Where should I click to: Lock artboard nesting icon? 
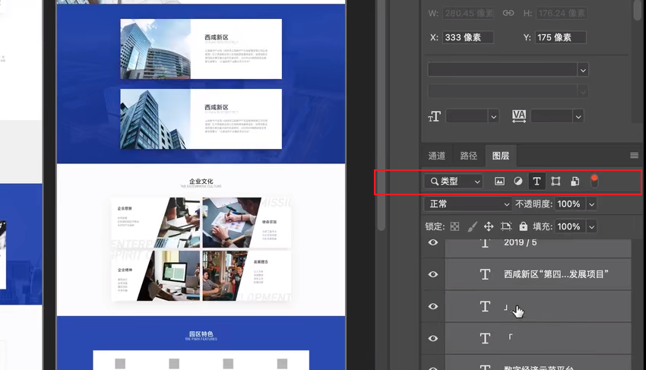(506, 226)
